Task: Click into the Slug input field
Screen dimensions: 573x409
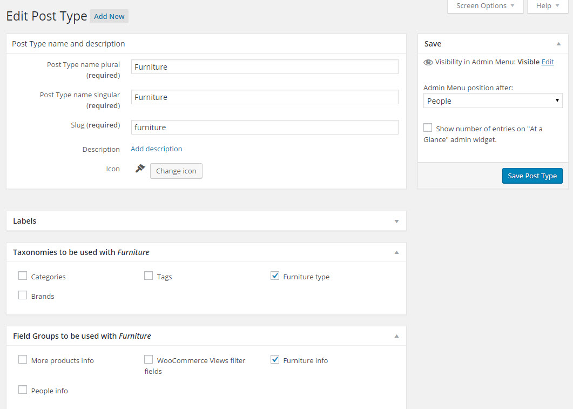Action: point(265,127)
